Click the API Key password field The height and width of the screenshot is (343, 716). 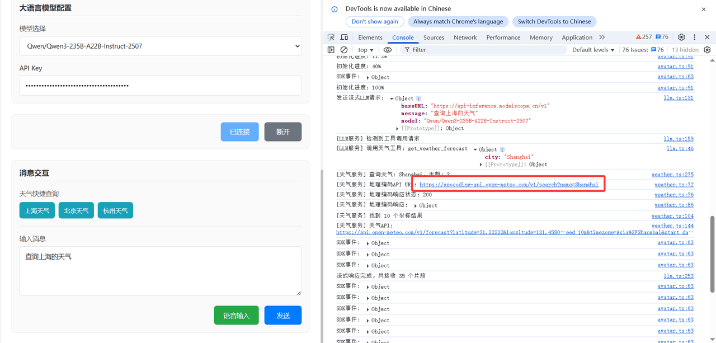(x=161, y=86)
